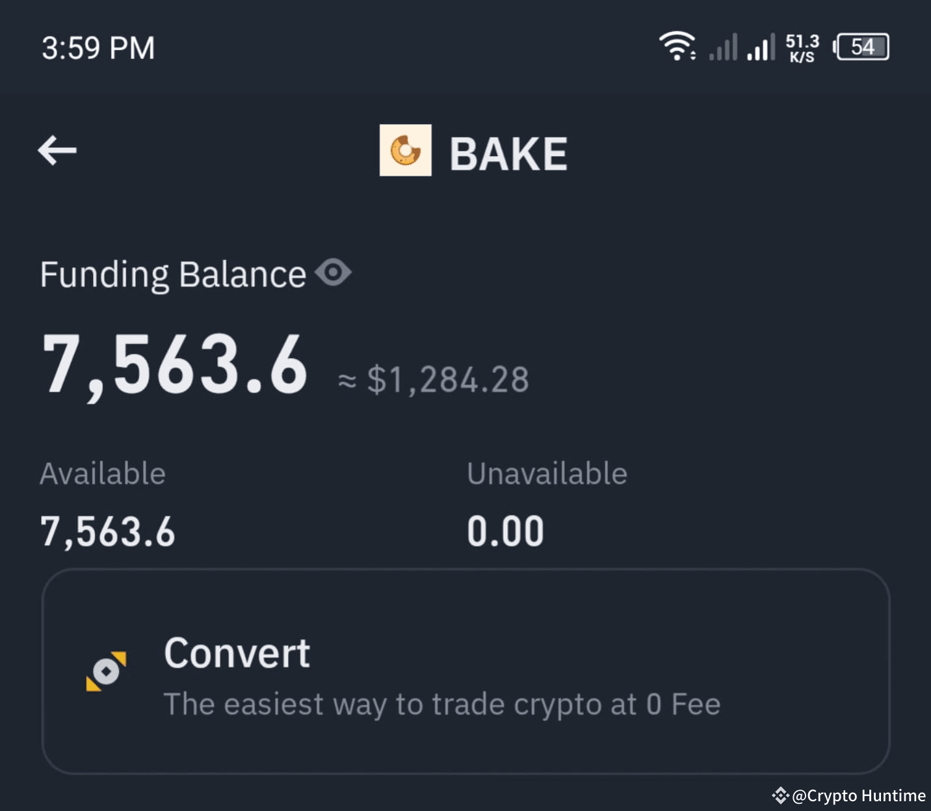The width and height of the screenshot is (931, 811).
Task: Tap the network speed indicator showing 51.3 K/S
Action: pyautogui.click(x=802, y=46)
